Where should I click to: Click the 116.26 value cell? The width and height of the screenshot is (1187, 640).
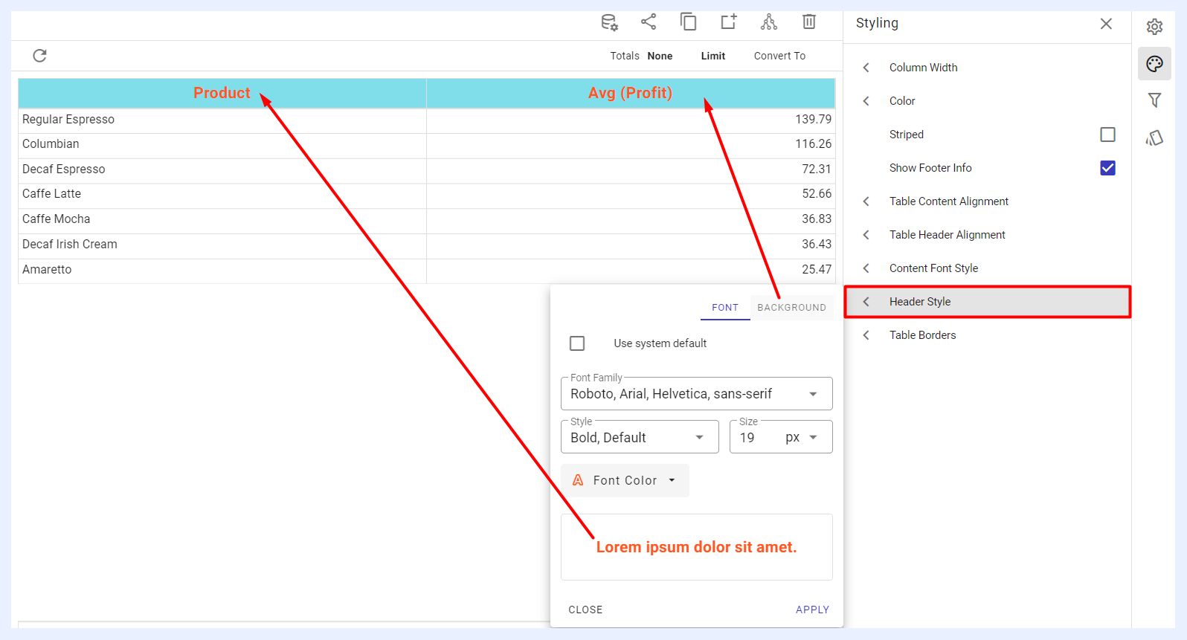pyautogui.click(x=631, y=144)
